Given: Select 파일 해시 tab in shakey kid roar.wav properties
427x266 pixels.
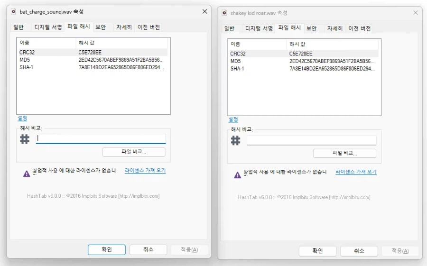Looking at the screenshot, I should click(x=289, y=28).
